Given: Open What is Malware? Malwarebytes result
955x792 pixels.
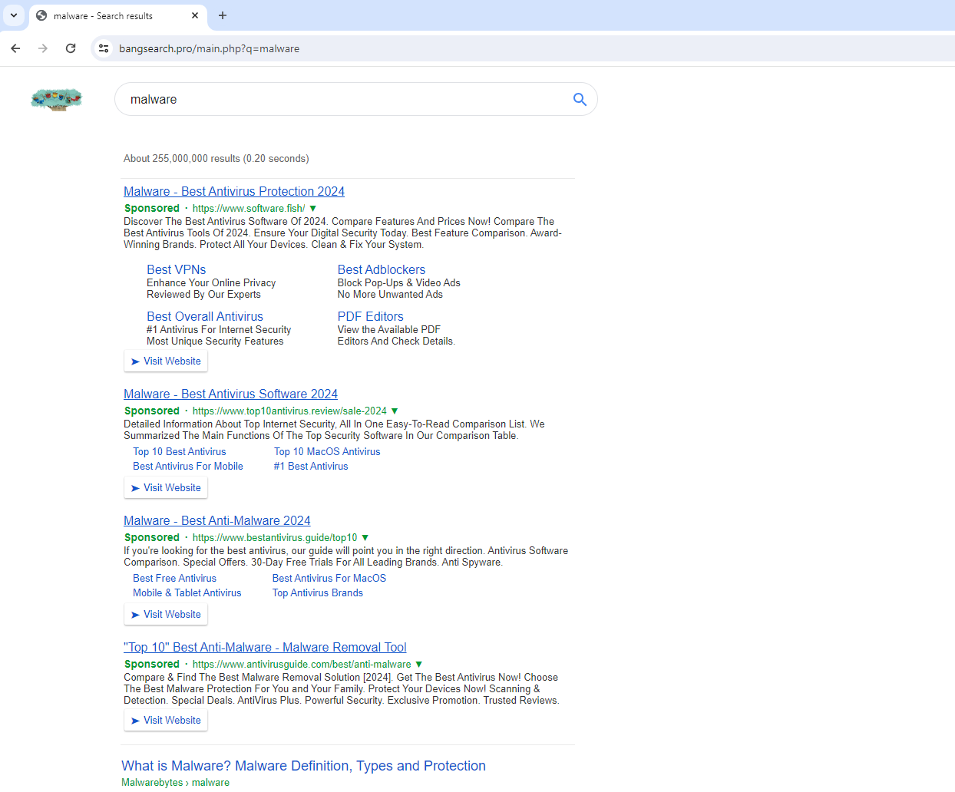Looking at the screenshot, I should tap(303, 765).
